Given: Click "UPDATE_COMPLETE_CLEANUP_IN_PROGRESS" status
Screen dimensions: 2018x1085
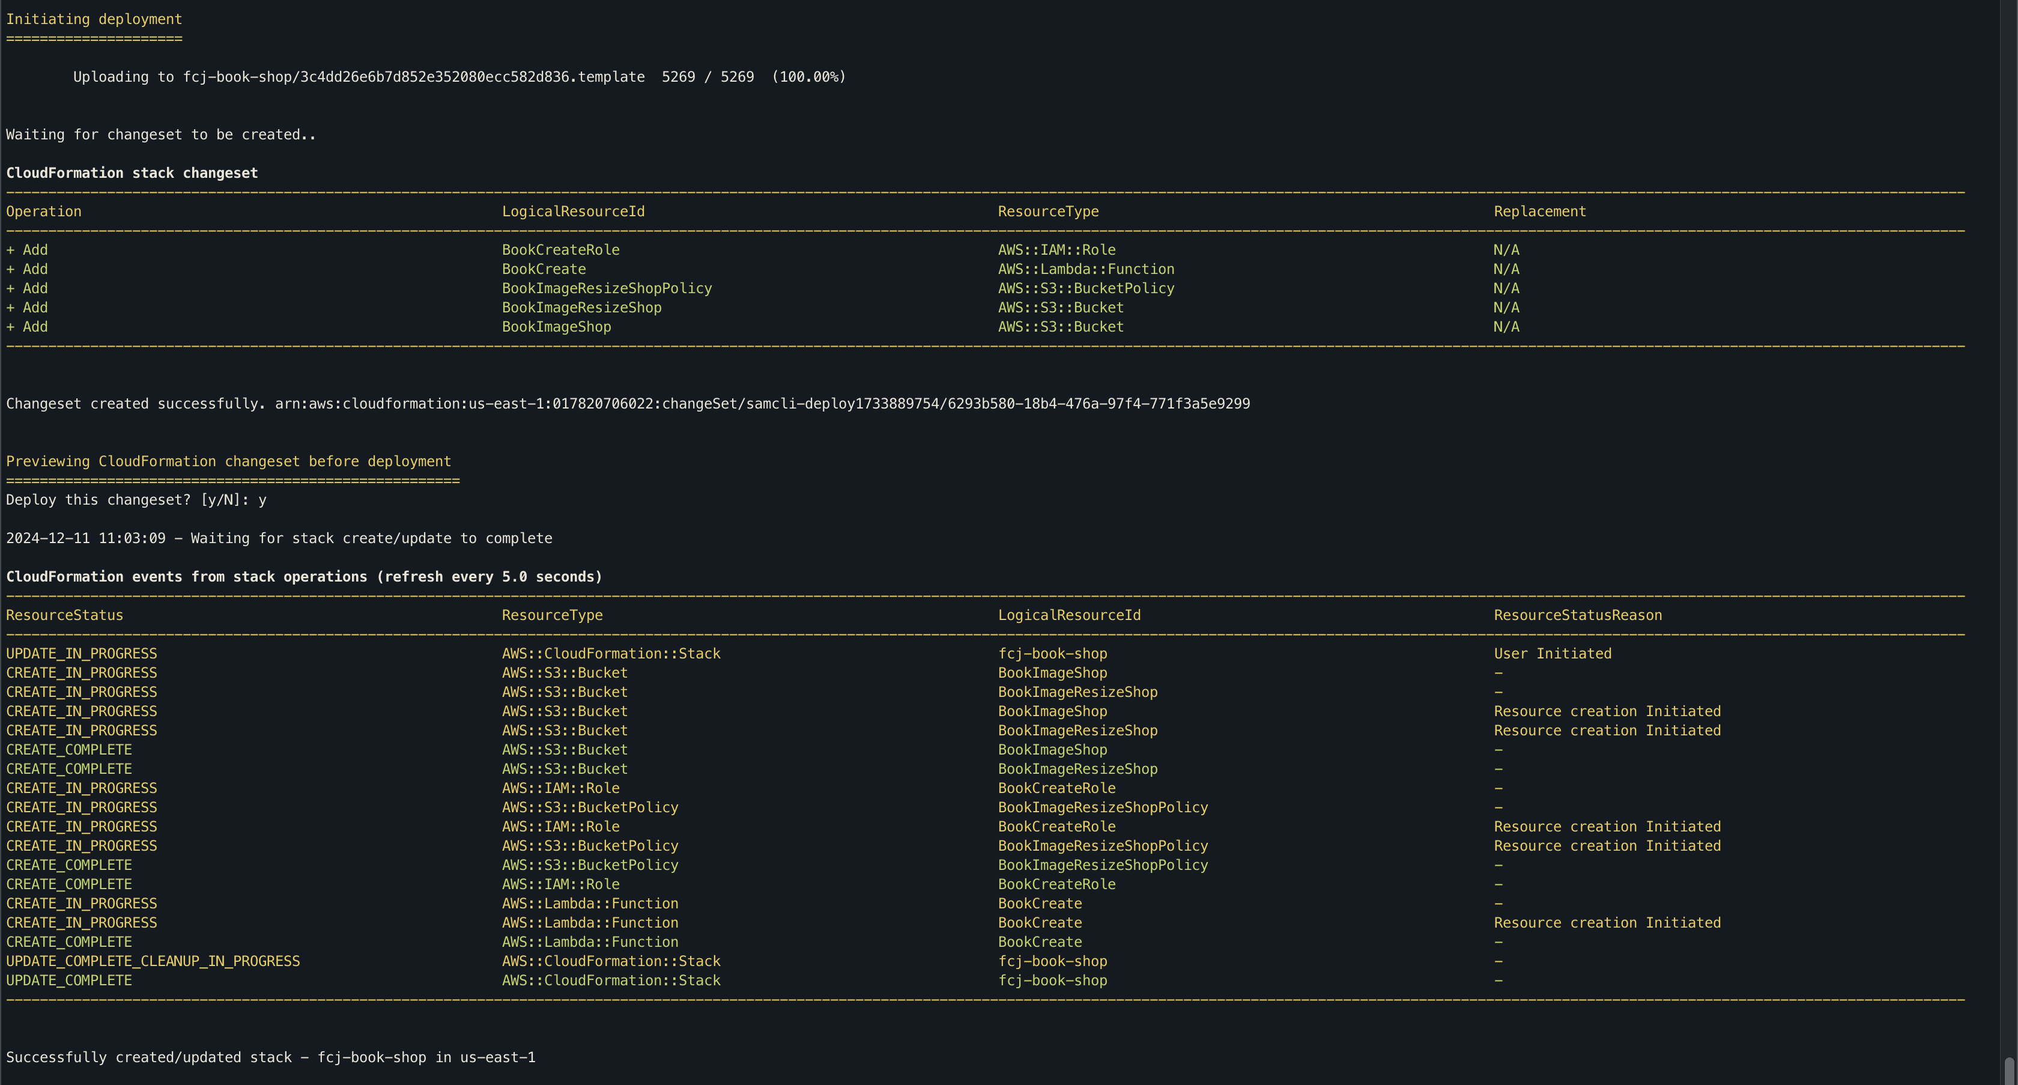Looking at the screenshot, I should [153, 961].
